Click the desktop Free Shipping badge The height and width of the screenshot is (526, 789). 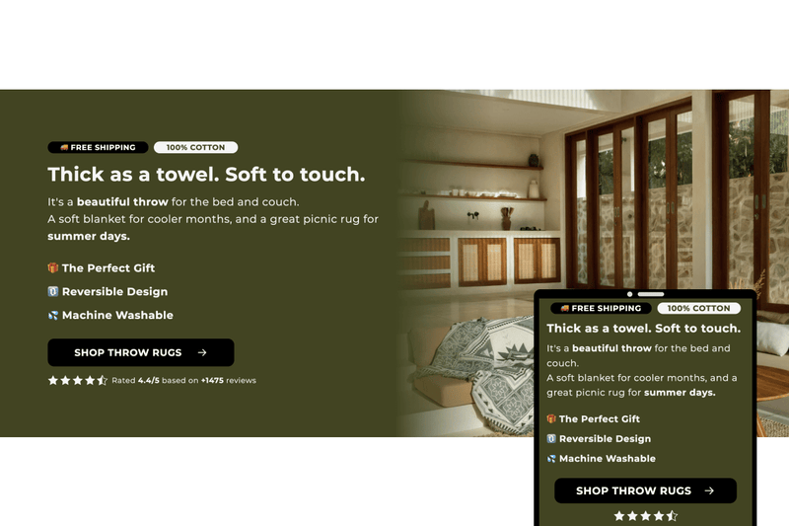98,147
